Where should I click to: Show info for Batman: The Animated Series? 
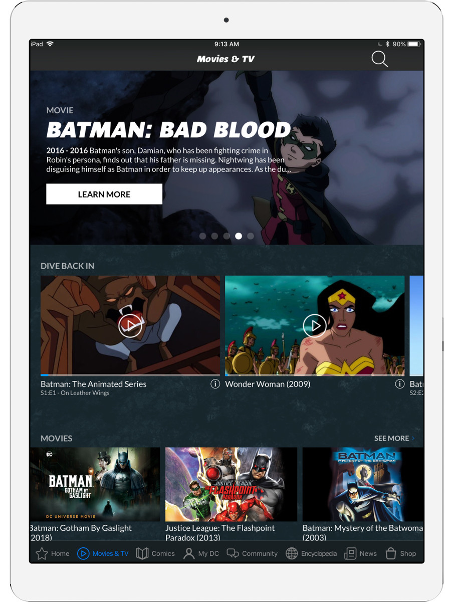[215, 384]
